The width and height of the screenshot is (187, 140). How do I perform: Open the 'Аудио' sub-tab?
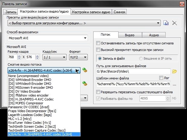(x=154, y=35)
